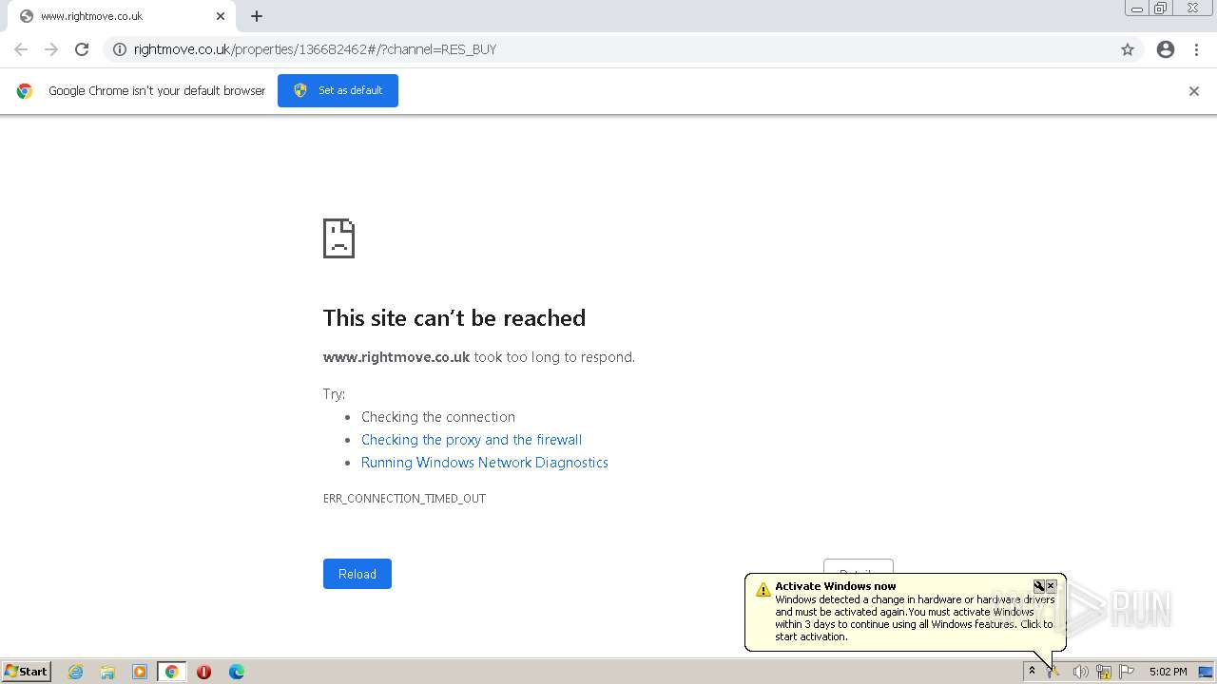Dismiss the default browser infobar
This screenshot has height=684, width=1217.
point(1194,91)
